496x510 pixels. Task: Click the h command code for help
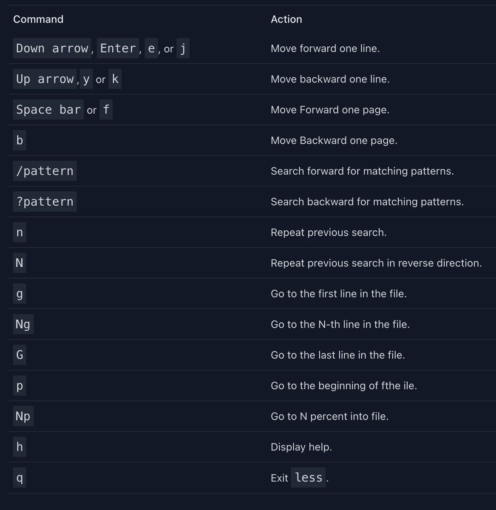[x=20, y=447]
